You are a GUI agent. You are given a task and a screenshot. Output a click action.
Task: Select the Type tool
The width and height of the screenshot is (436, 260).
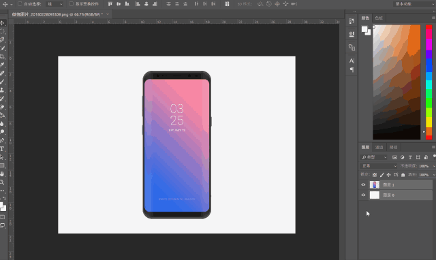[2, 149]
